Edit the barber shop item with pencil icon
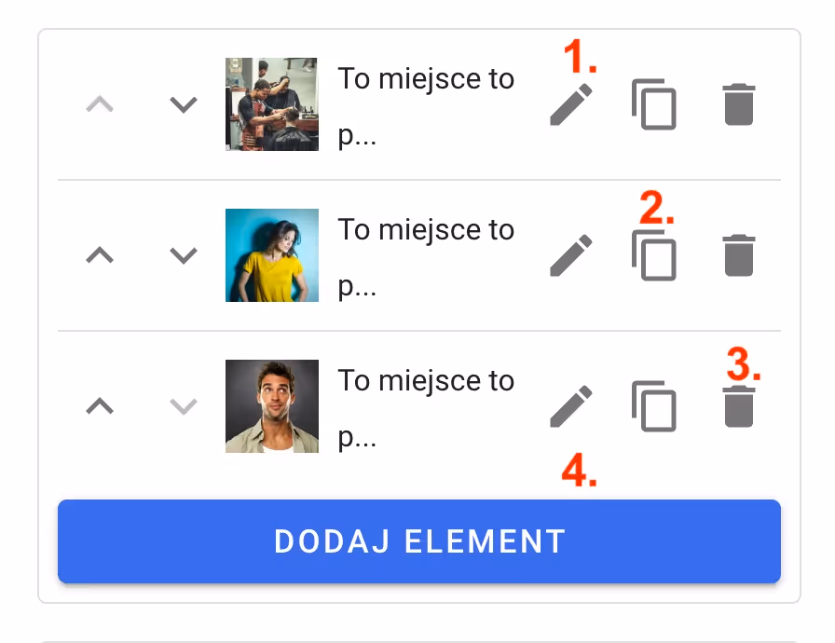The image size is (835, 643). tap(570, 104)
